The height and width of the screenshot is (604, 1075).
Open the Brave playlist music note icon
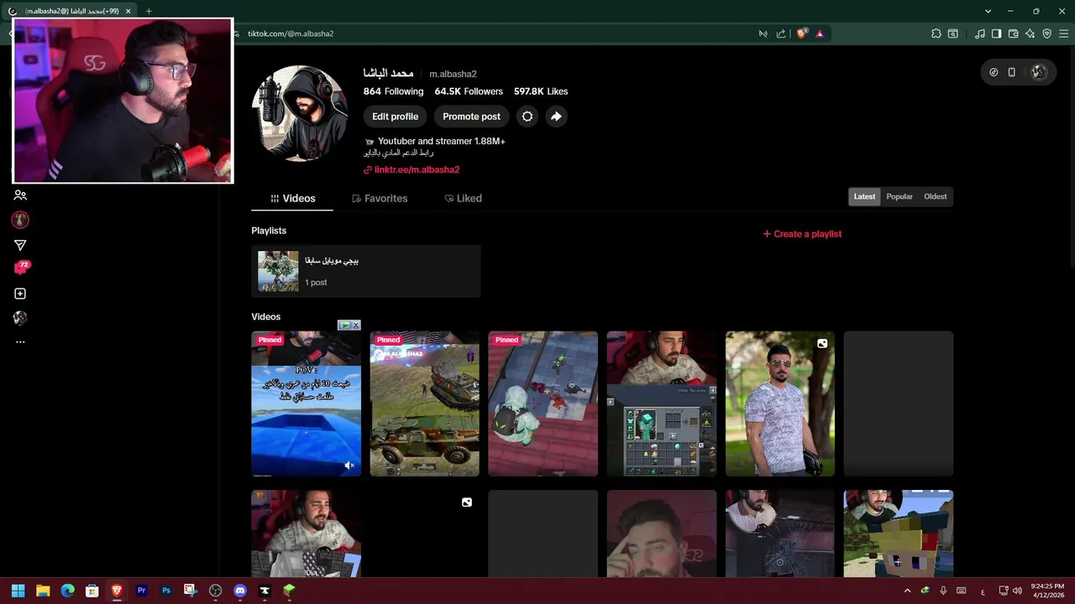pos(980,34)
